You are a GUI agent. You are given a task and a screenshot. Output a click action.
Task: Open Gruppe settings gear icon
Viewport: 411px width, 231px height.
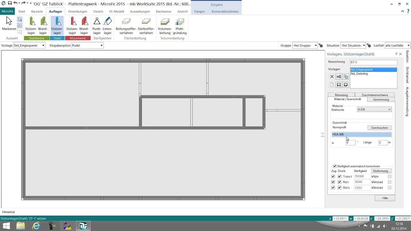pos(321,46)
